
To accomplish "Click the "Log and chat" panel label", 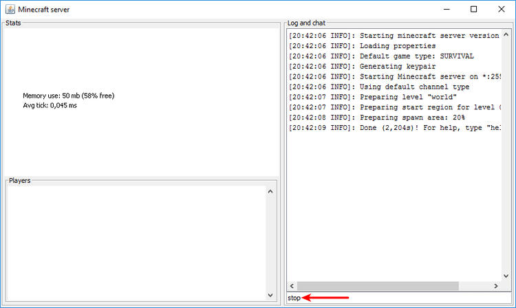I will [x=306, y=23].
